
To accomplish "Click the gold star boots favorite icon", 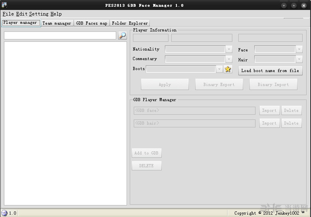I will pyautogui.click(x=228, y=69).
